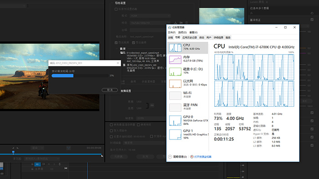
Task: Toggle 设置开始时间码 checkbox
Action: click(111, 136)
